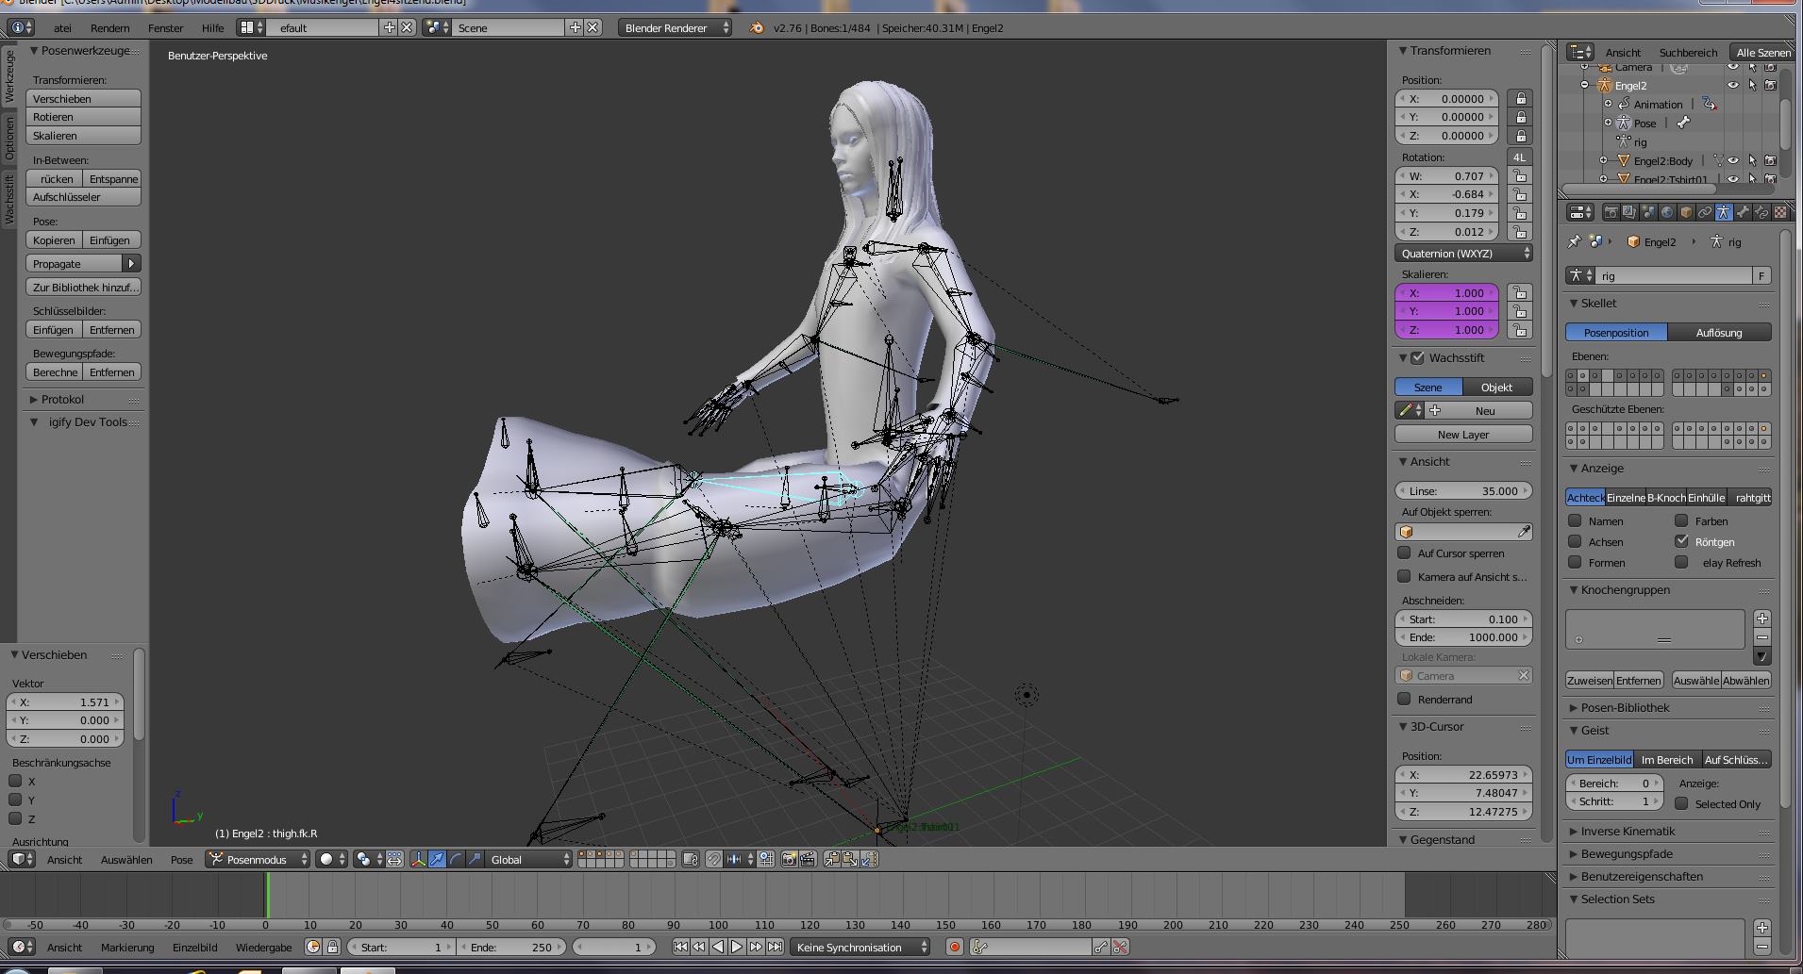The width and height of the screenshot is (1803, 974).
Task: Click the record keyframe red button
Action: [x=954, y=947]
